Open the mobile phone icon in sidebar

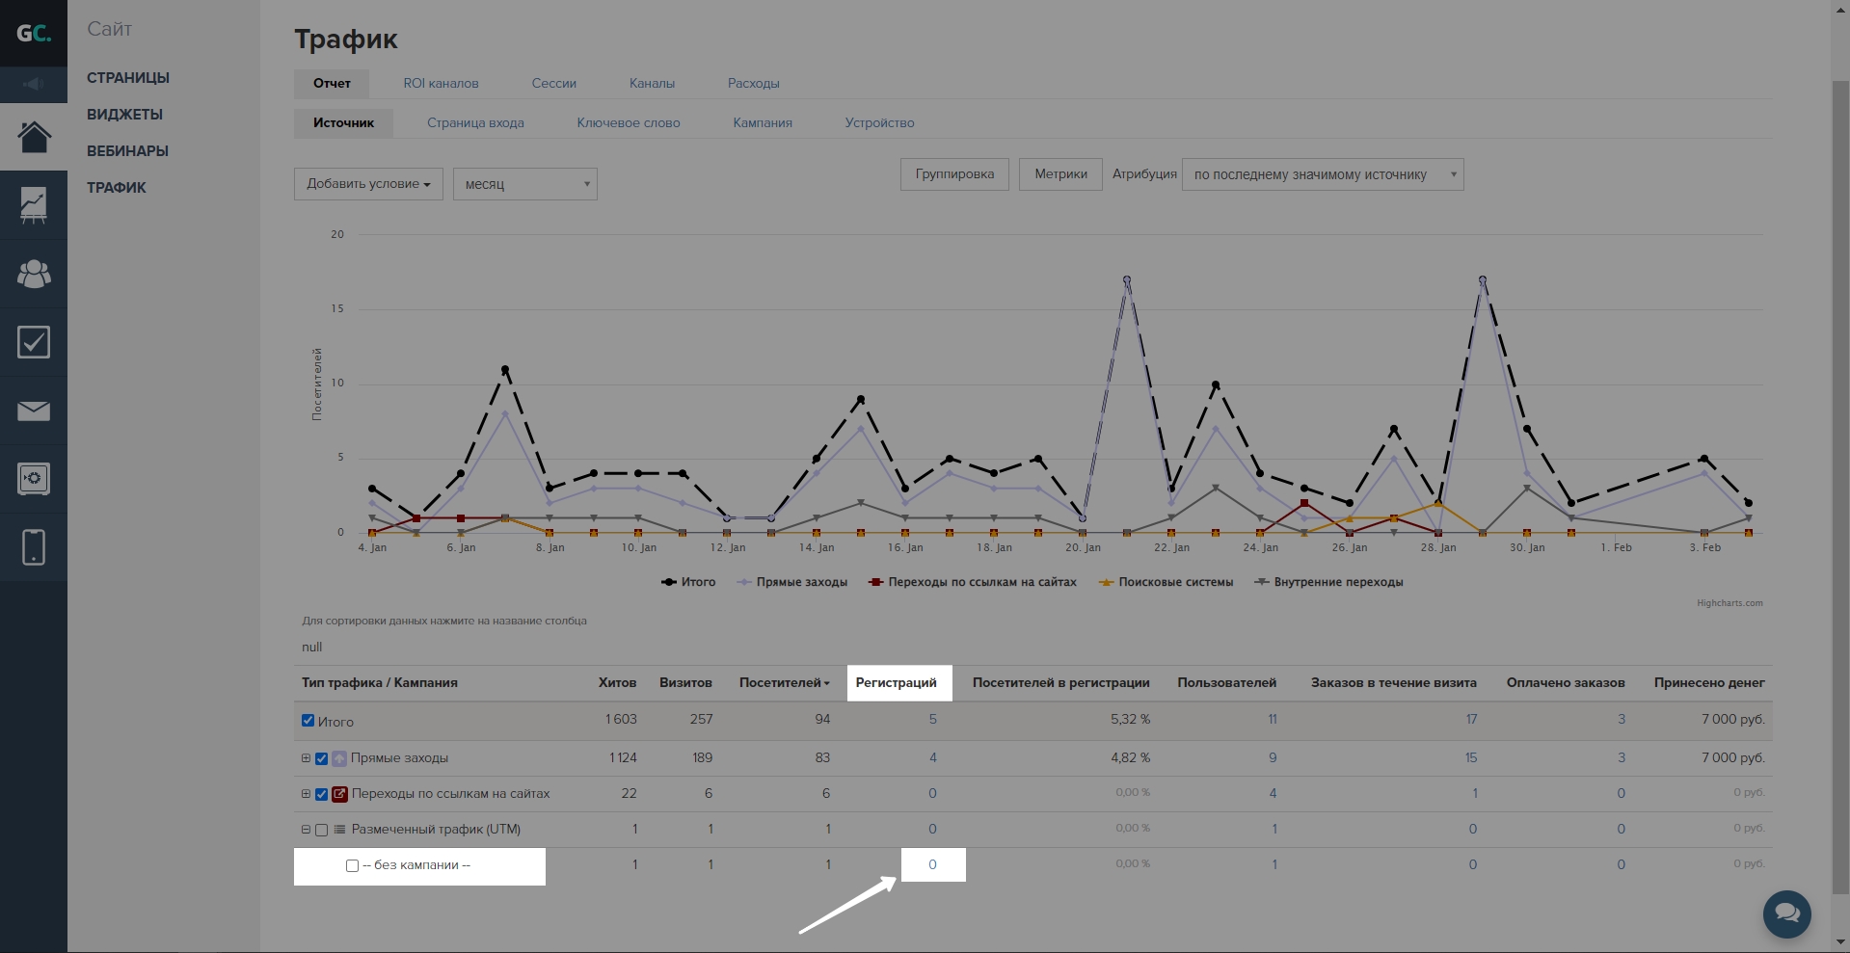pos(34,547)
